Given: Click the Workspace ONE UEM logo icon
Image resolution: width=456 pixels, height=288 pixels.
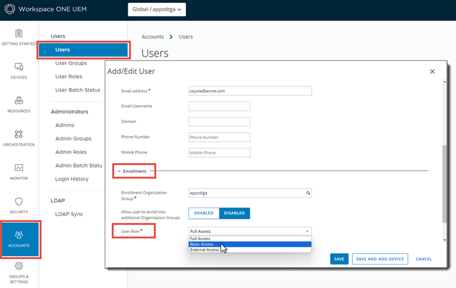Looking at the screenshot, I should 10,9.
